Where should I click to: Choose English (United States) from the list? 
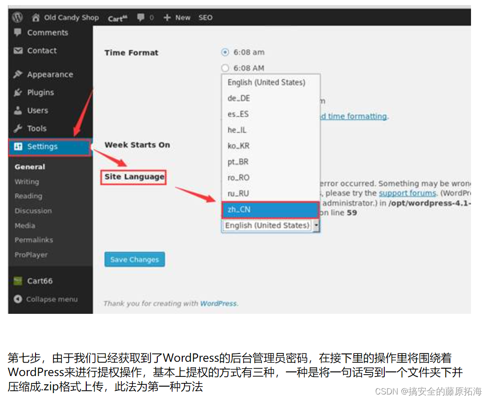tap(270, 82)
